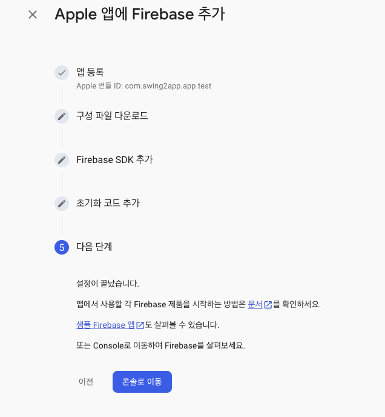
Task: Expand the 구성 파일 다운로드 step
Action: 112,116
